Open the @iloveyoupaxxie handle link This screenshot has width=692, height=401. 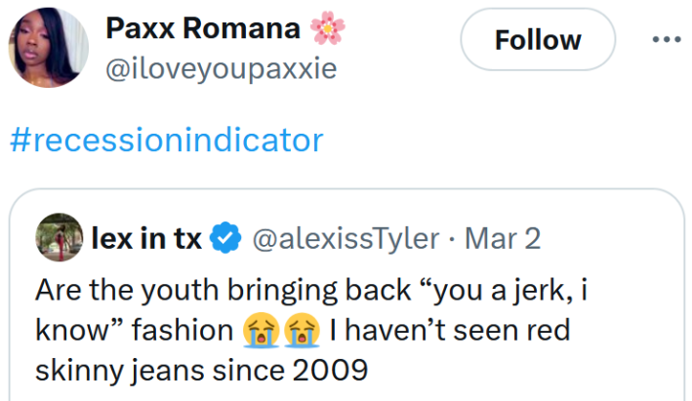(x=221, y=68)
